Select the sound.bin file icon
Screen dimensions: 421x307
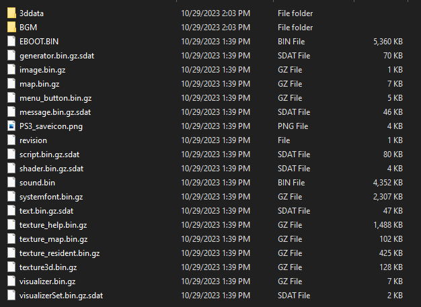point(11,183)
